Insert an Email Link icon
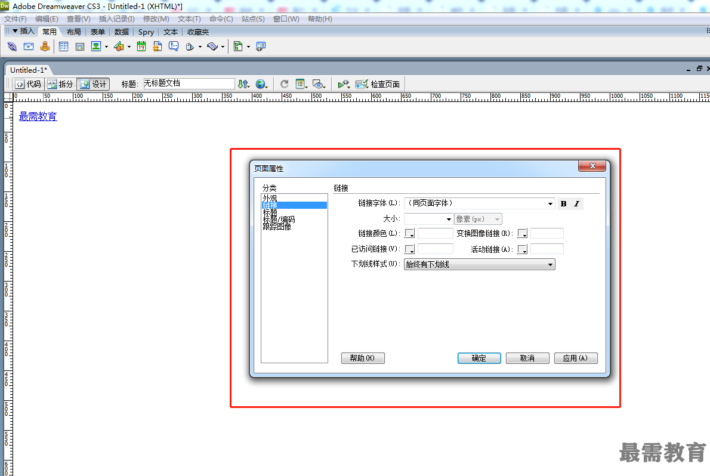 tap(29, 46)
